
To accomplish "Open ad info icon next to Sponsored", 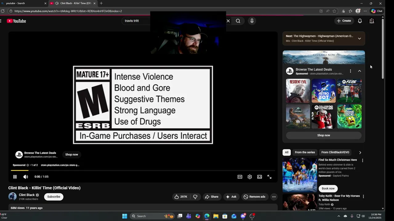I will [28, 165].
